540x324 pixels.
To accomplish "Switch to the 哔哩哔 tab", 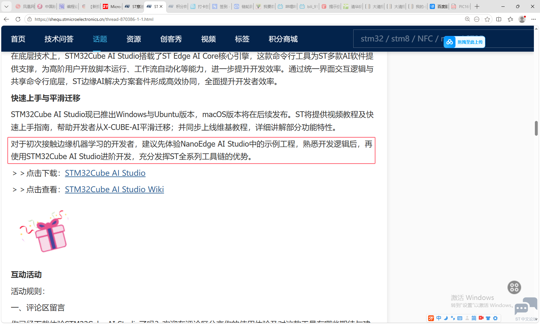I will click(x=287, y=6).
